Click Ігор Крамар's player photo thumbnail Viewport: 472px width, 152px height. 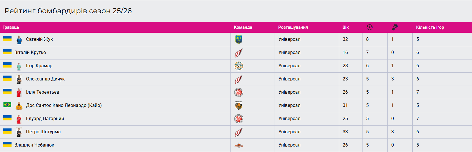click(x=19, y=66)
